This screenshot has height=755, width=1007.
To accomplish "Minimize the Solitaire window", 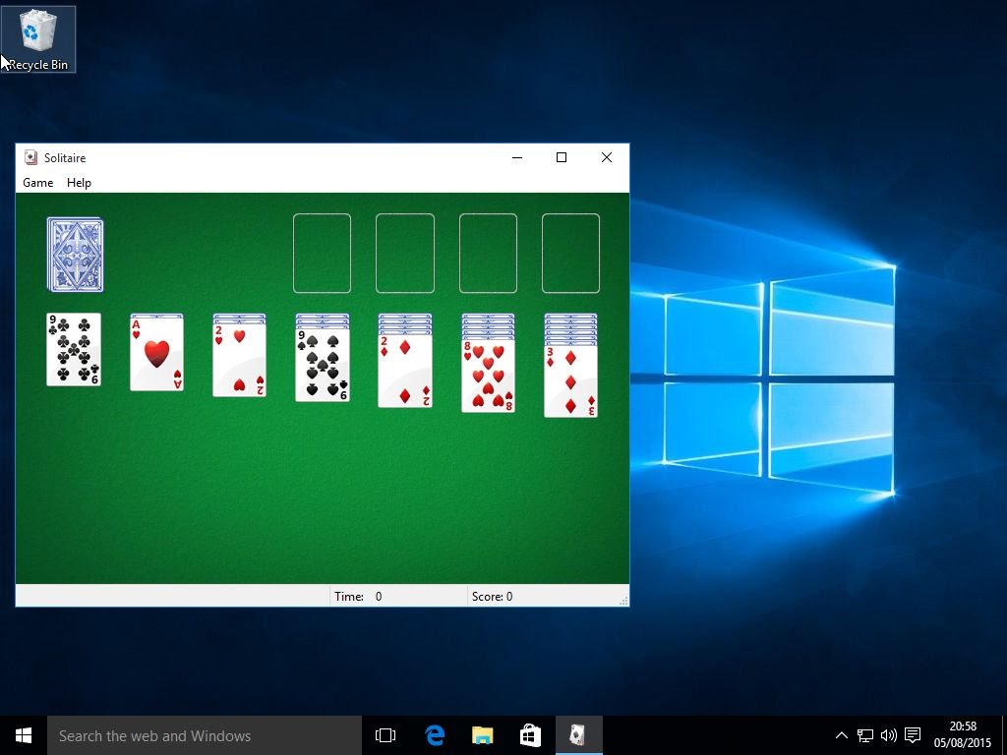I will coord(517,157).
